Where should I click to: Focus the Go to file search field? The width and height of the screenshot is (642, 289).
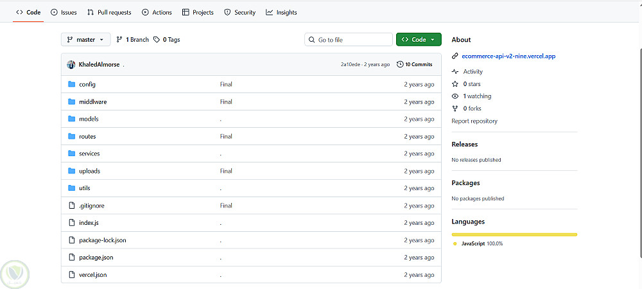click(x=349, y=40)
